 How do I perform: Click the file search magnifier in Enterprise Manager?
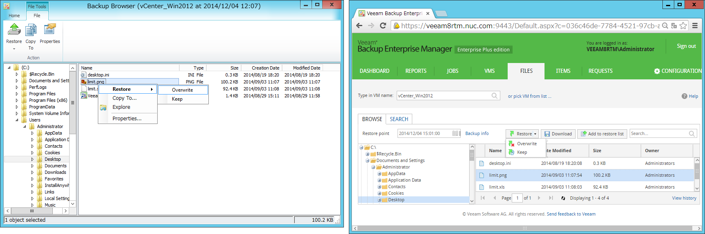691,134
